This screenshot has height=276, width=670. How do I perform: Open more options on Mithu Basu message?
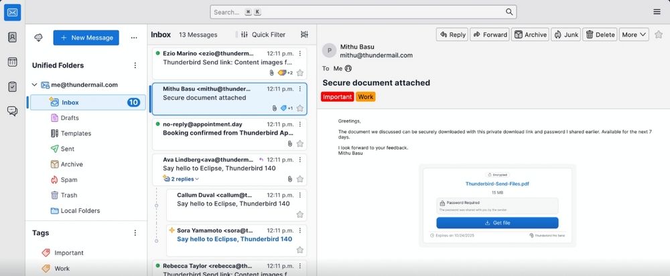pos(300,89)
